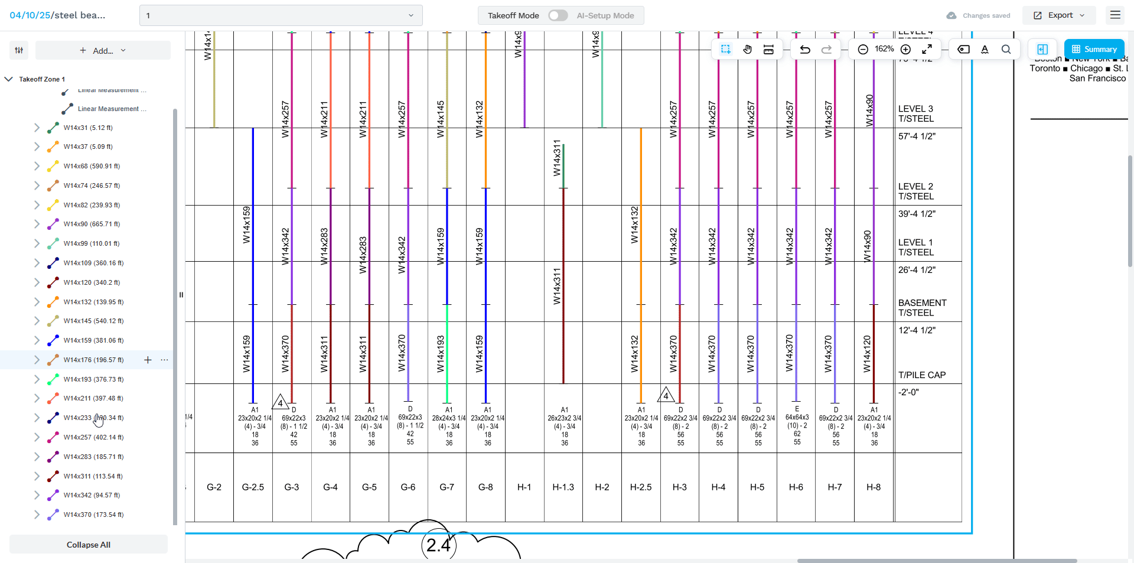1134x563 pixels.
Task: Collapse the Takeoff Zone 1 group
Action: click(x=9, y=79)
